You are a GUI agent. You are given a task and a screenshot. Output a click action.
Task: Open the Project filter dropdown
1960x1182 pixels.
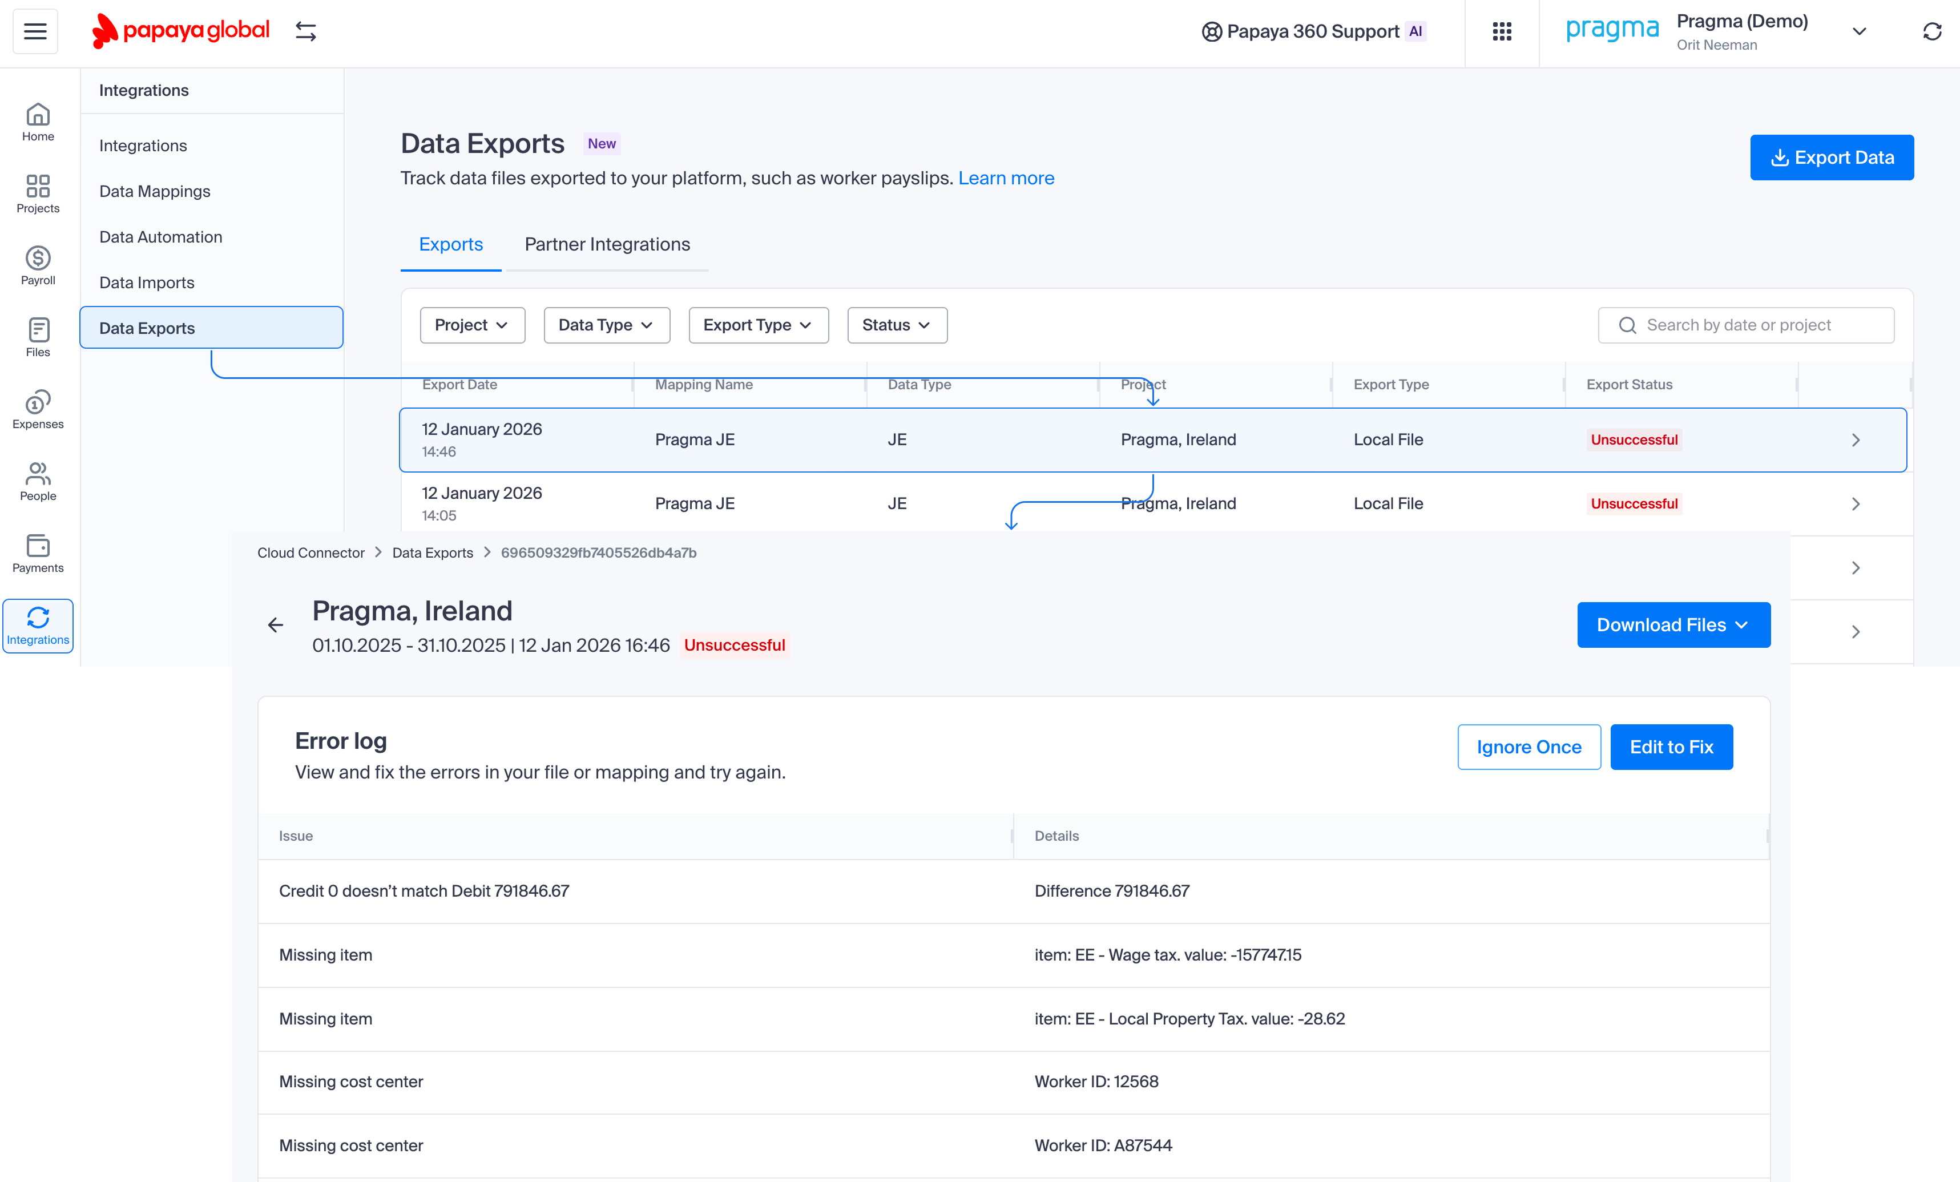(471, 325)
